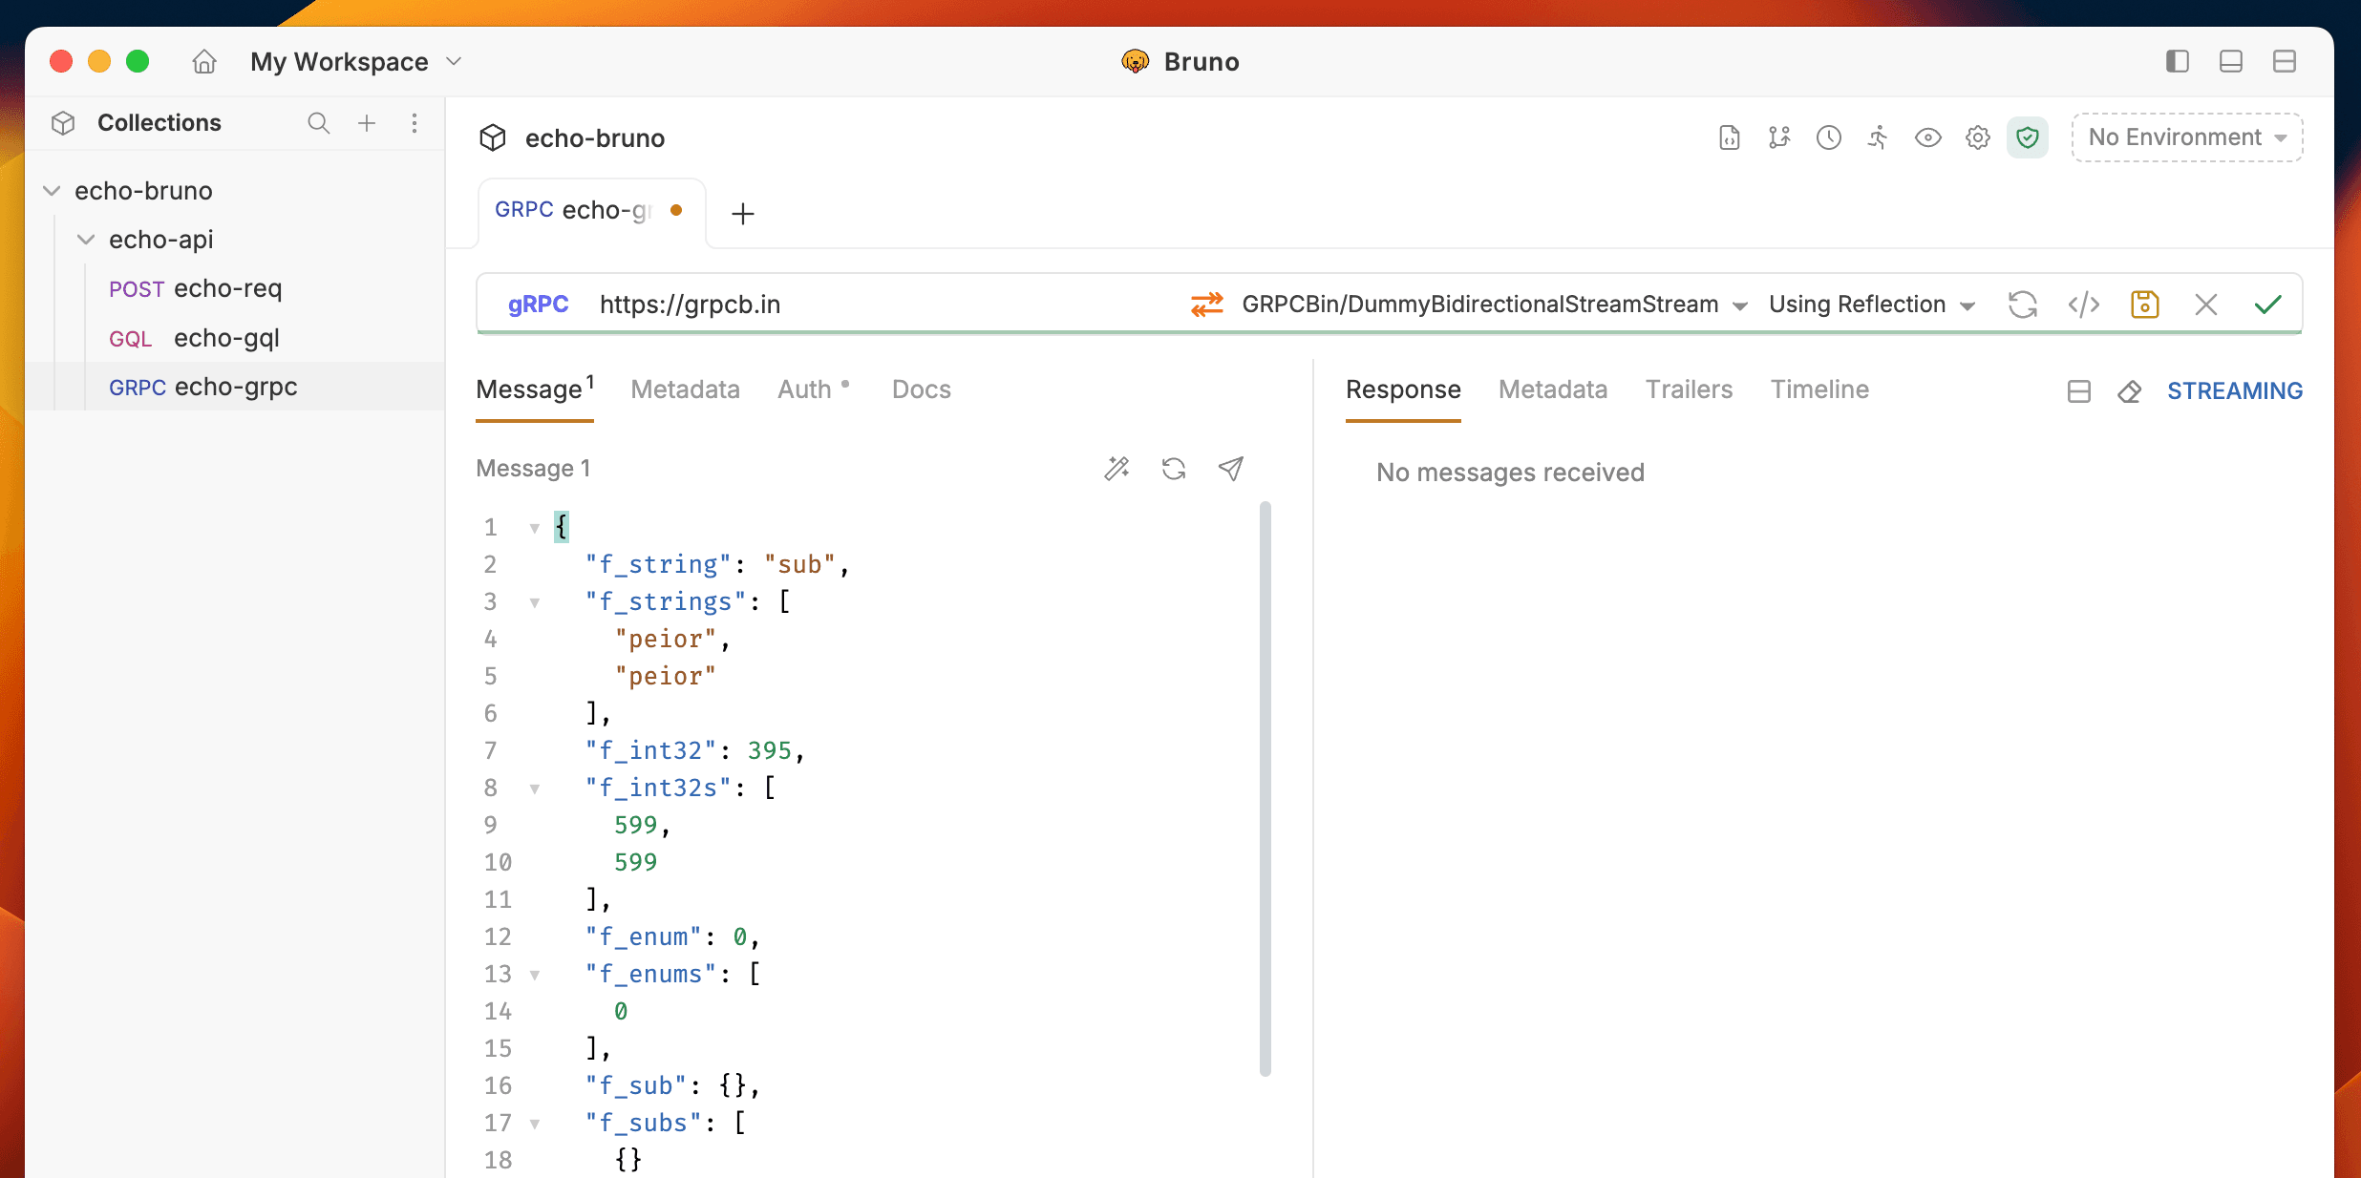
Task: Open the collection runner icon
Action: 1878,137
